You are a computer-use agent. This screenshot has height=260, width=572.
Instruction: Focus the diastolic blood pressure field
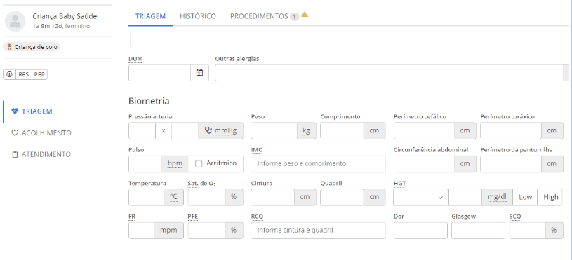[185, 131]
